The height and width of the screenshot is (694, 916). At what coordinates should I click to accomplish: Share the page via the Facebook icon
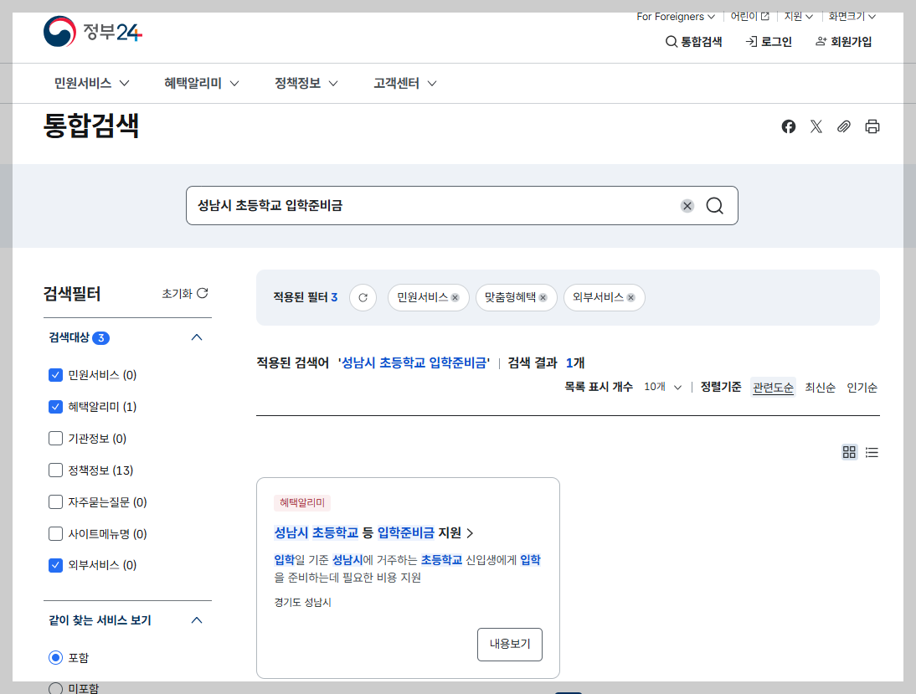[x=788, y=126]
